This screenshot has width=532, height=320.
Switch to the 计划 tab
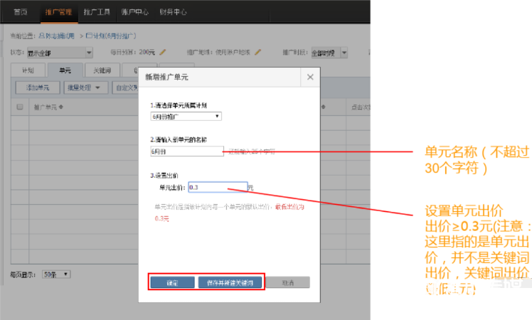[x=28, y=70]
